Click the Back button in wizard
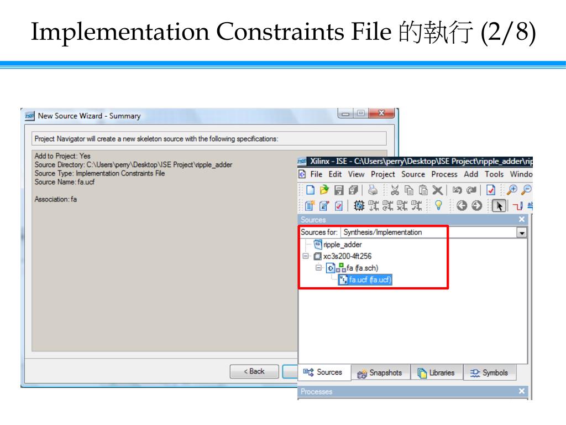The height and width of the screenshot is (425, 566). [x=254, y=371]
